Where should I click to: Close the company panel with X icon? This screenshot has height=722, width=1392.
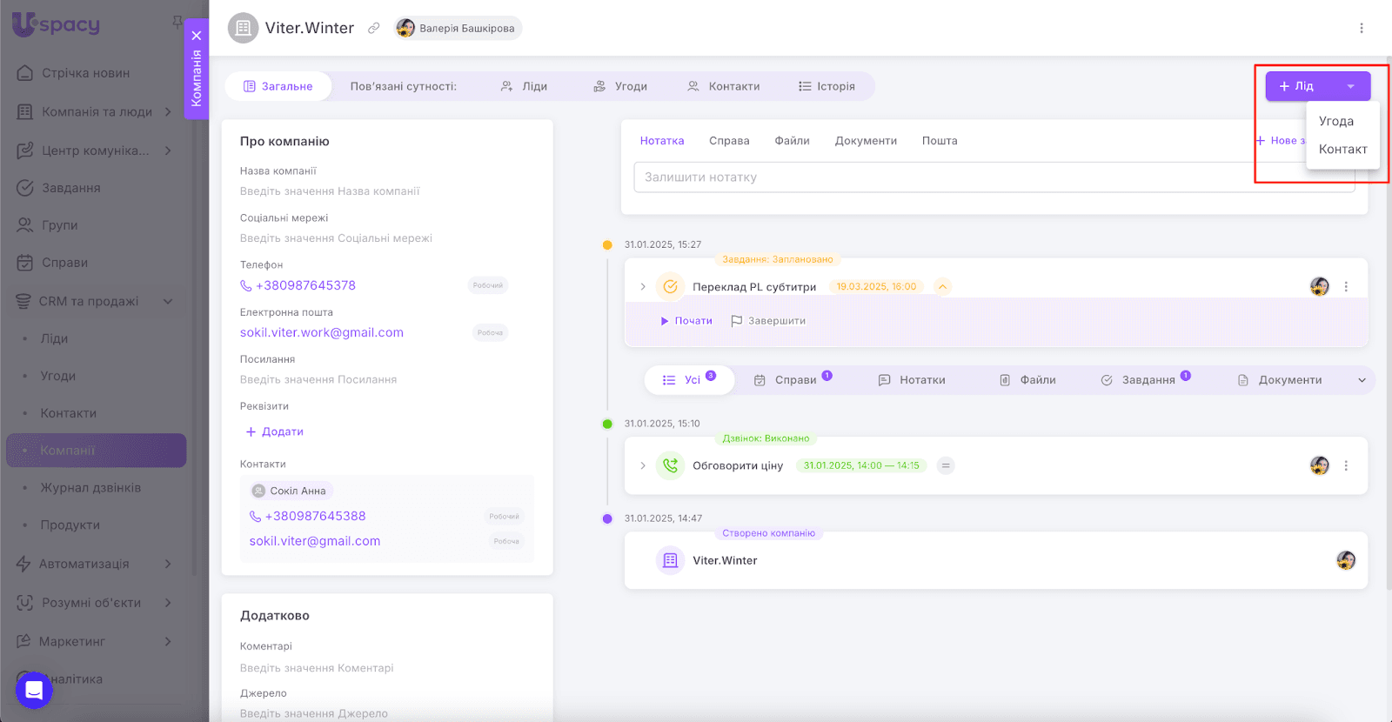coord(197,36)
